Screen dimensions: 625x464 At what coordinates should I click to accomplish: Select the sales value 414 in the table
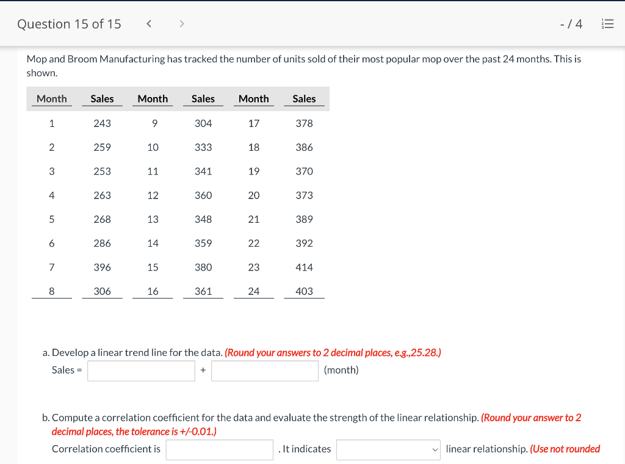(304, 267)
